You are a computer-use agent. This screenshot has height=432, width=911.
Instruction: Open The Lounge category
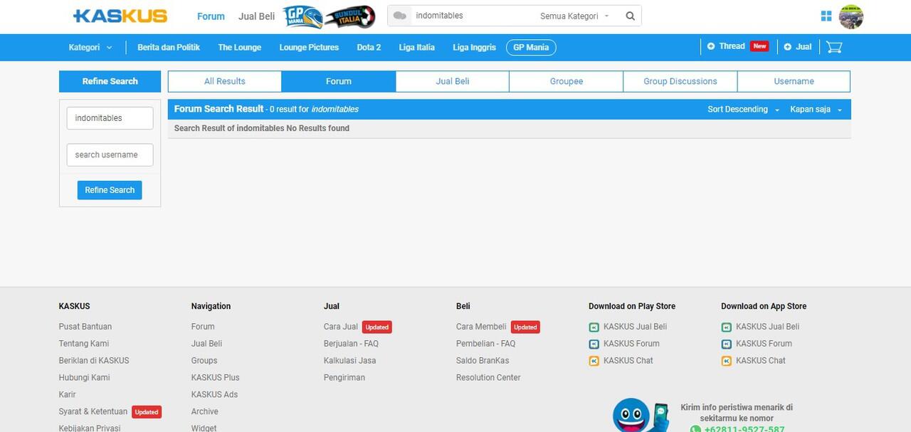[240, 48]
